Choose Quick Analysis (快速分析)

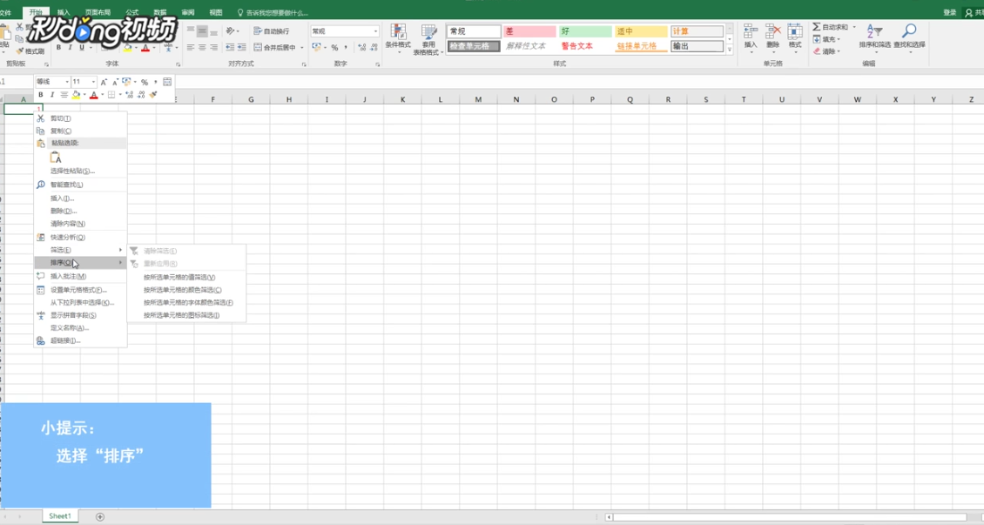click(80, 237)
